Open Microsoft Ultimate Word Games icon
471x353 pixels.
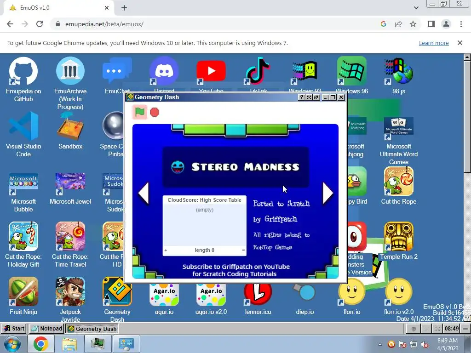[399, 141]
